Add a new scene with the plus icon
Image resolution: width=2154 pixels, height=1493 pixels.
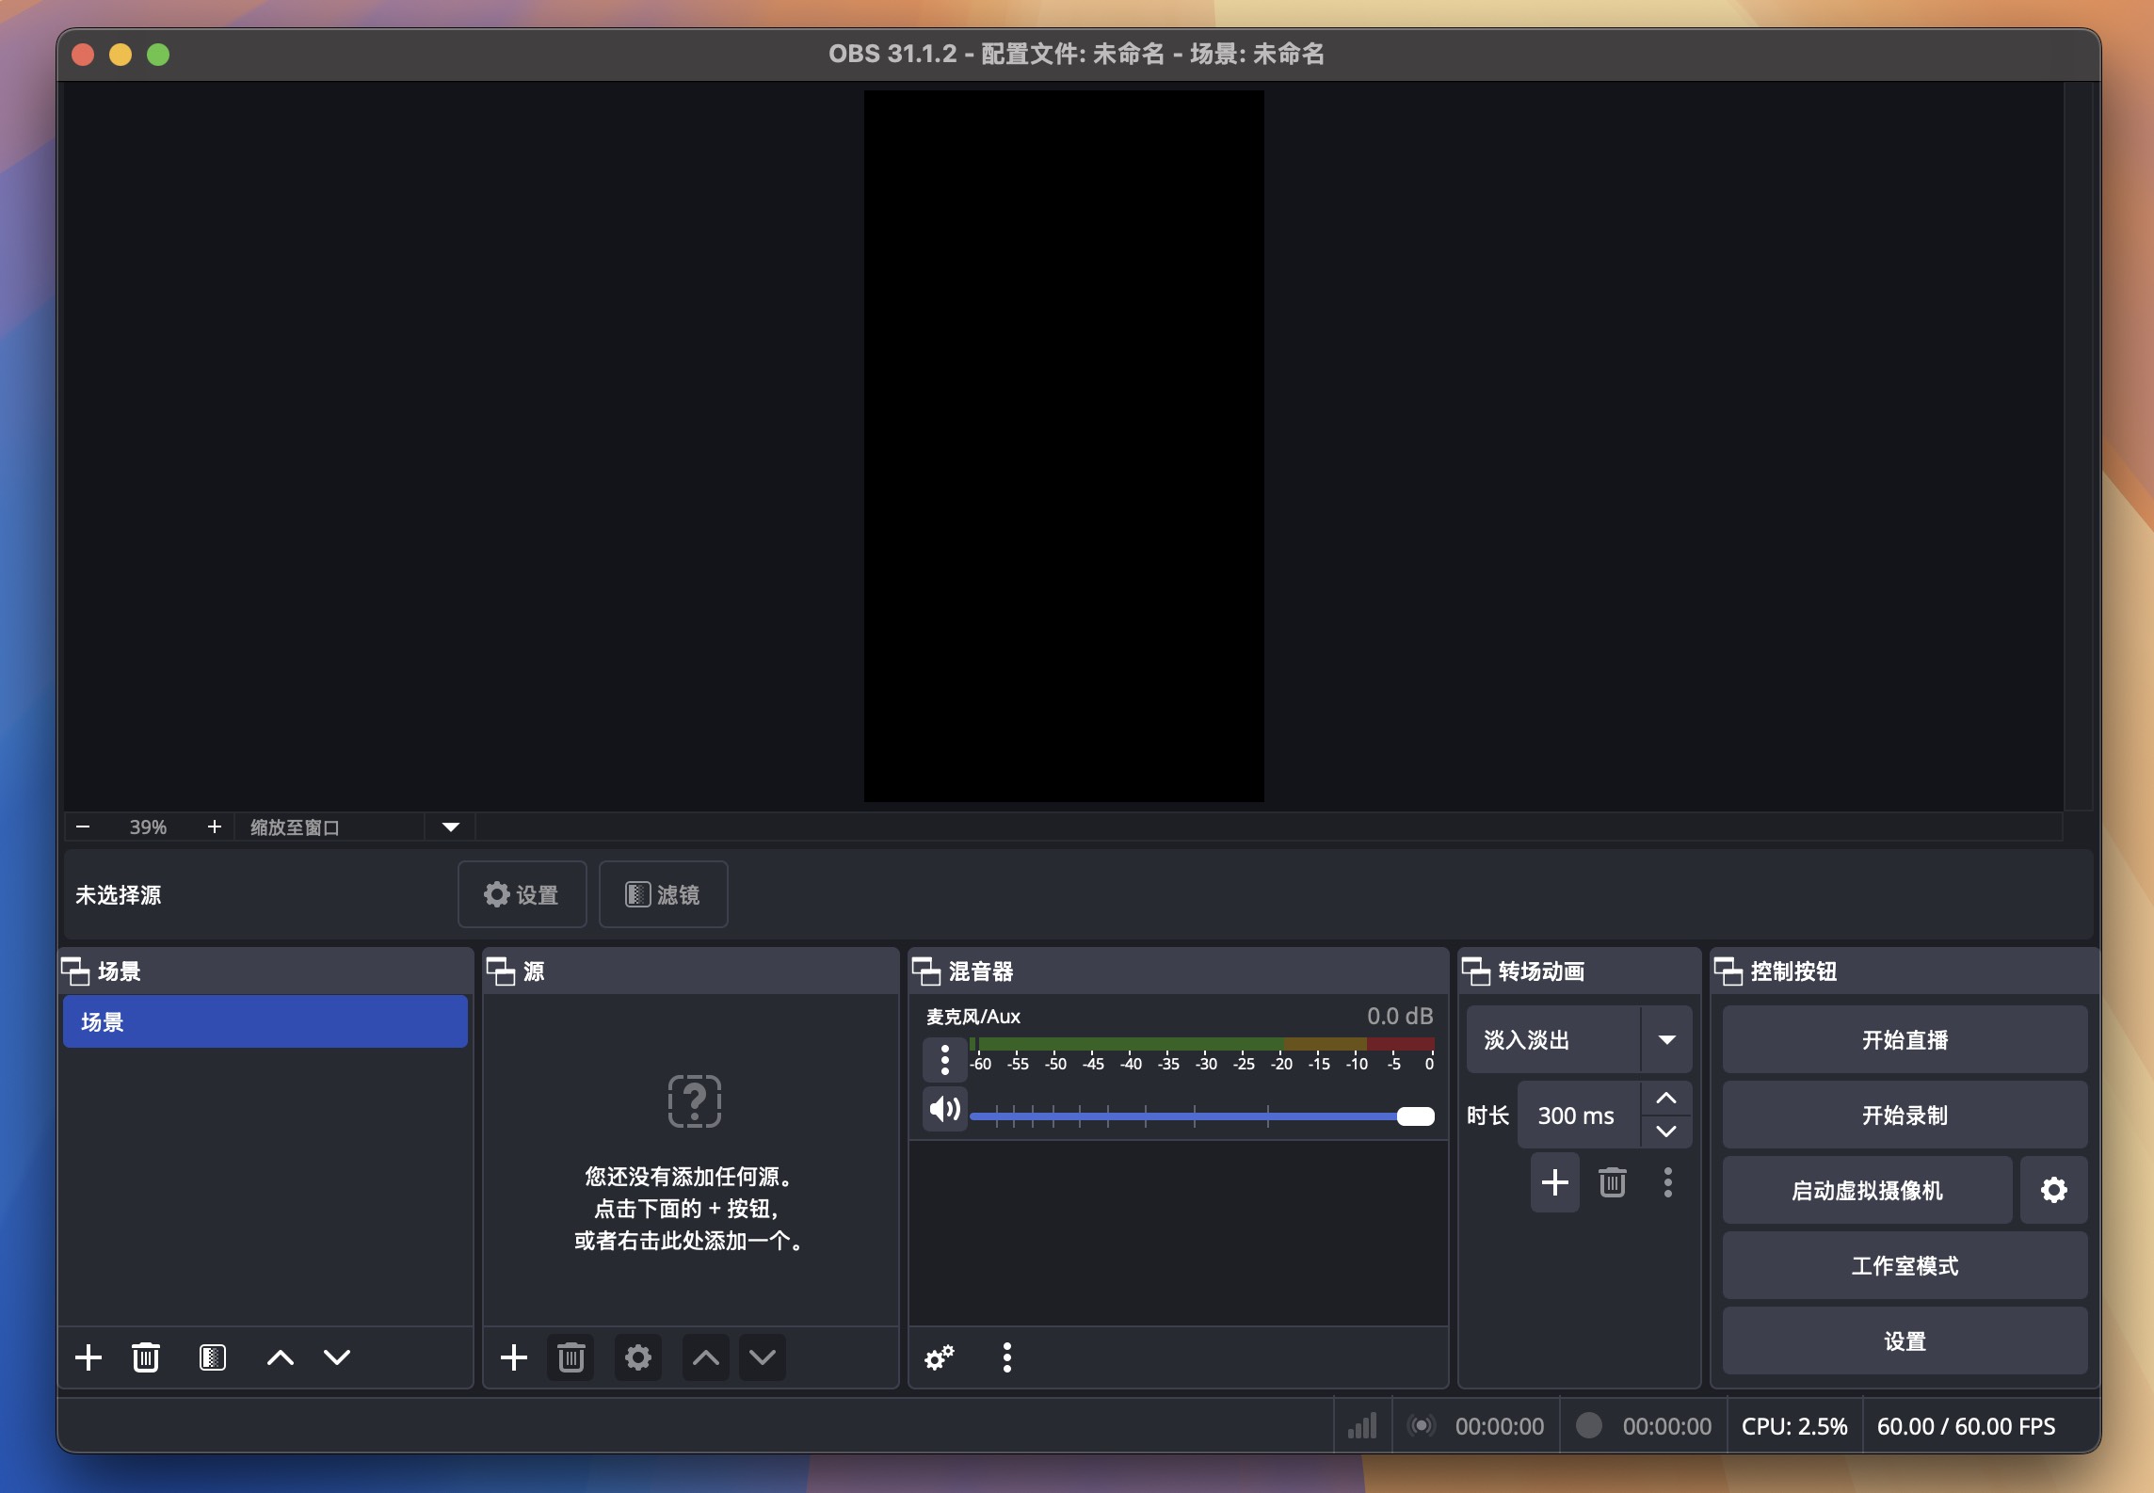click(x=88, y=1357)
